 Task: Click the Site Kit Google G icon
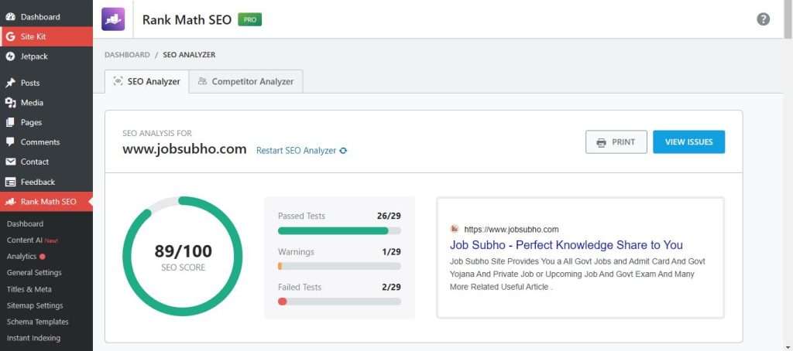(x=10, y=36)
